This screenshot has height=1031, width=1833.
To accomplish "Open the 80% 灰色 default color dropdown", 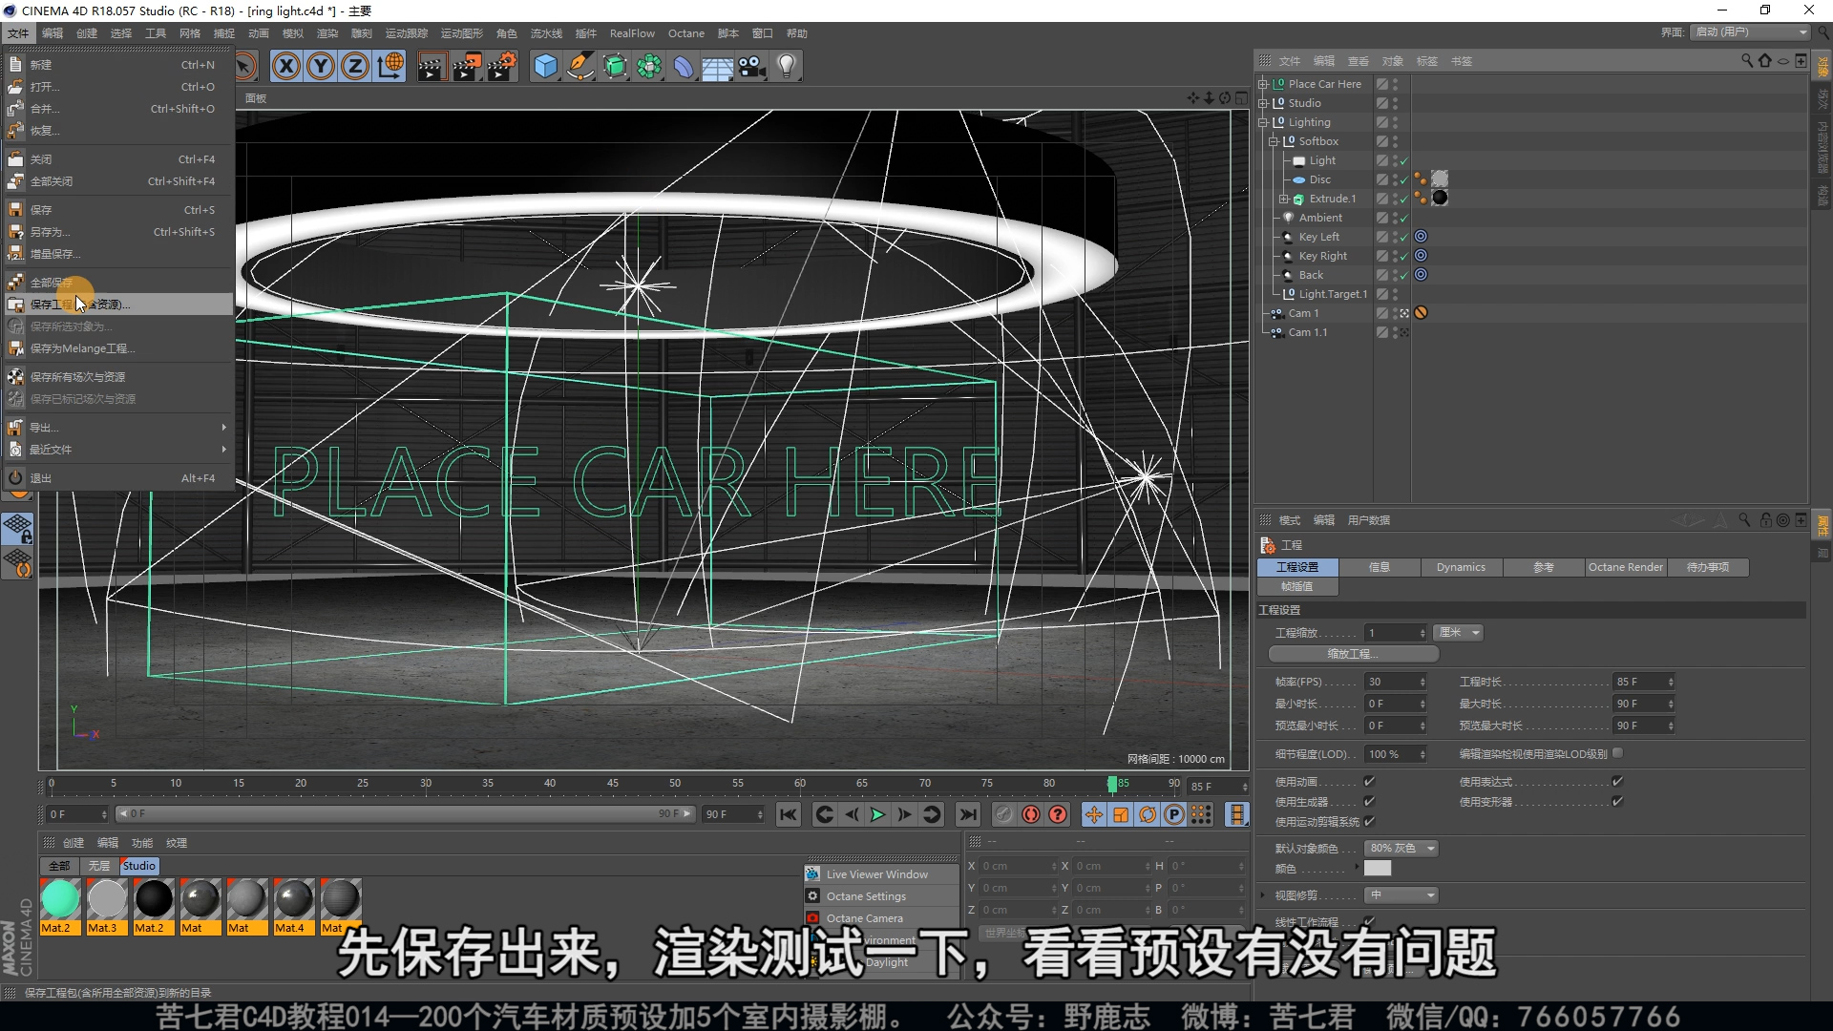I will pos(1401,849).
